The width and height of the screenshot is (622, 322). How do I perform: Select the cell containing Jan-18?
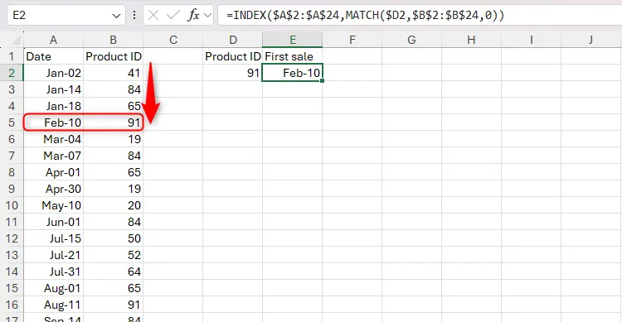click(x=54, y=106)
